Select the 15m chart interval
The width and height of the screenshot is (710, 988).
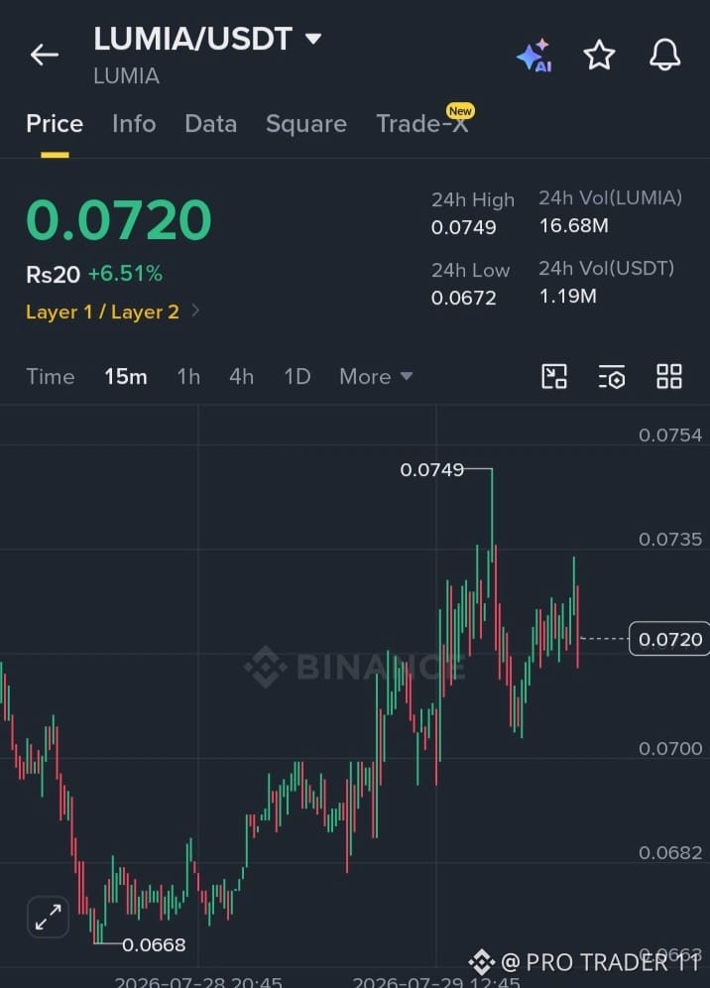[x=126, y=377]
